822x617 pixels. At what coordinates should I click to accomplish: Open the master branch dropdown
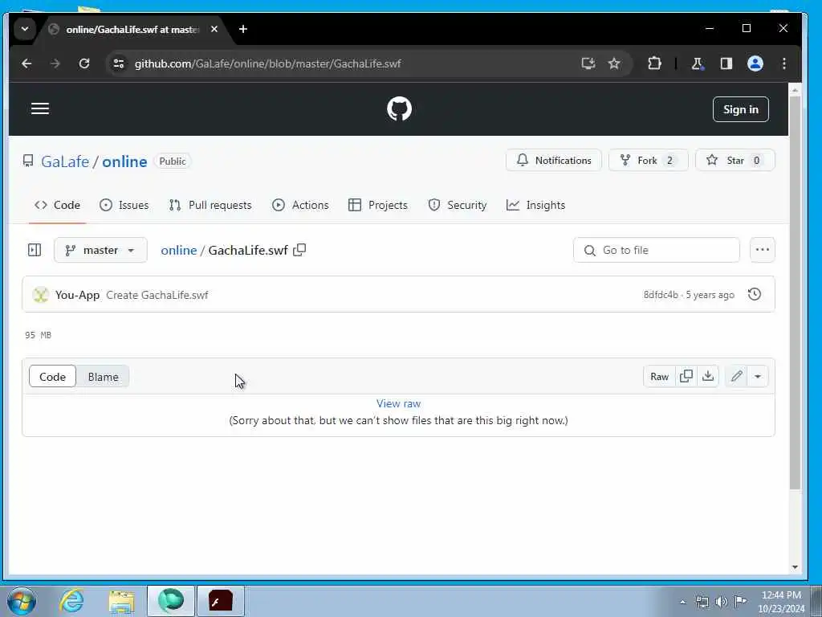click(100, 251)
